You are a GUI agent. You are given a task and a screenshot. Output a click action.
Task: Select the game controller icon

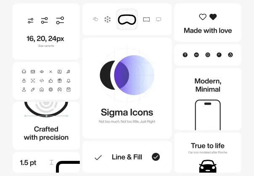(60, 89)
